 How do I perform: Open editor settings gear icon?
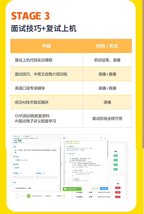point(105,138)
